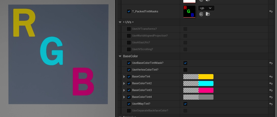
Task: Expand the BaseColorTint4 property row
Action: coord(124,97)
